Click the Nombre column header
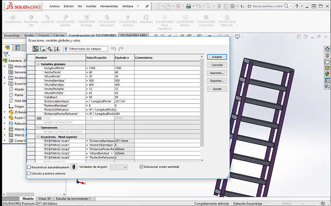Viewport: 331px width, 206px height. (60, 57)
